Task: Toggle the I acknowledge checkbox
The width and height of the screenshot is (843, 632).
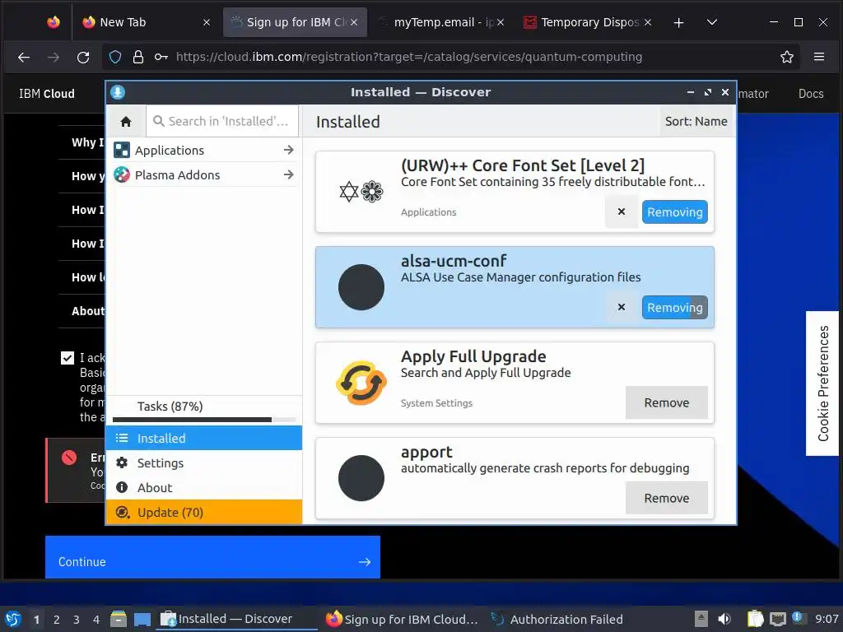Action: pyautogui.click(x=68, y=358)
